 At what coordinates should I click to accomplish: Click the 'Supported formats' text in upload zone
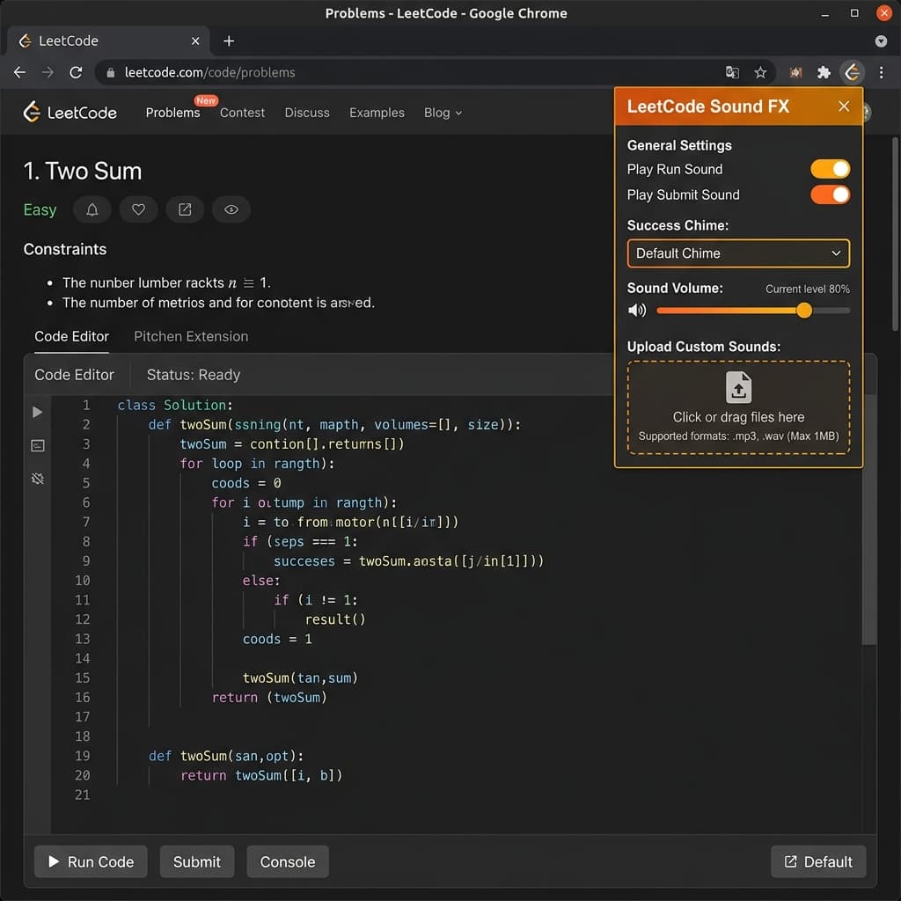pos(738,436)
